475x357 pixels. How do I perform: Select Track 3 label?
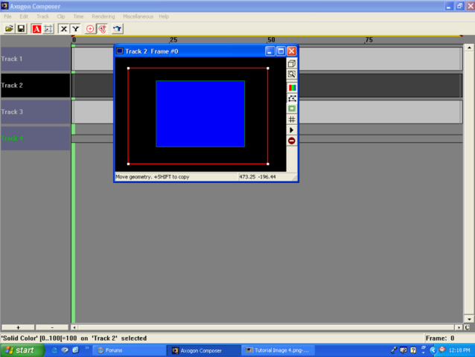pos(35,112)
